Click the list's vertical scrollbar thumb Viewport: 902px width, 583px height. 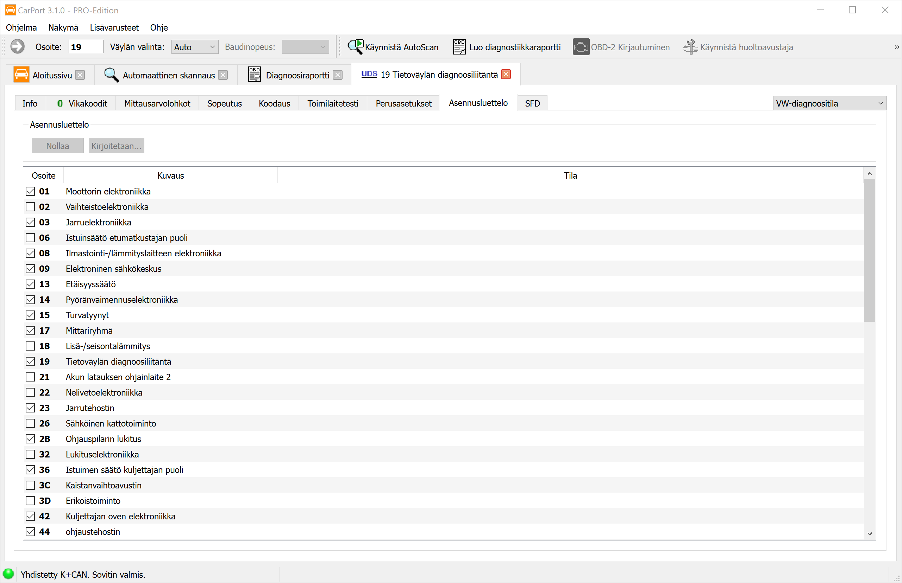(869, 250)
